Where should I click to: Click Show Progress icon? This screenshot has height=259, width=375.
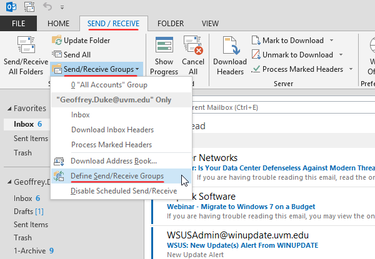164,44
